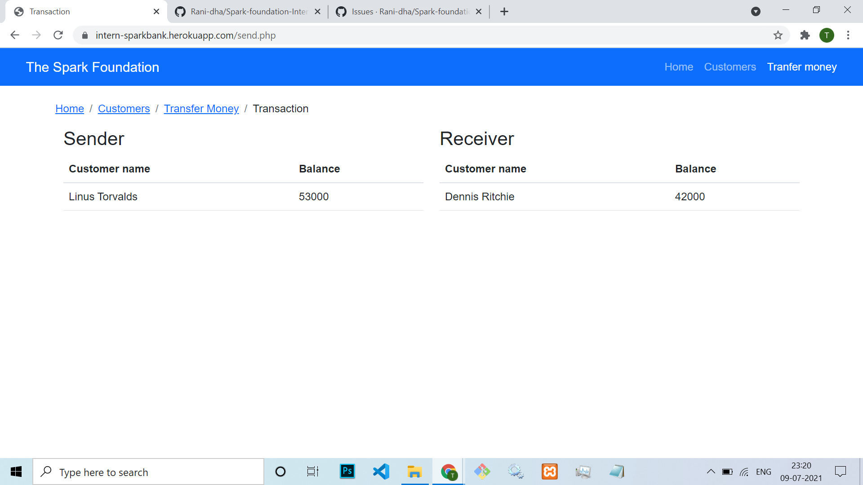
Task: Switch to Rani-dha/Spark-foundation-Inter tab
Action: (x=248, y=12)
